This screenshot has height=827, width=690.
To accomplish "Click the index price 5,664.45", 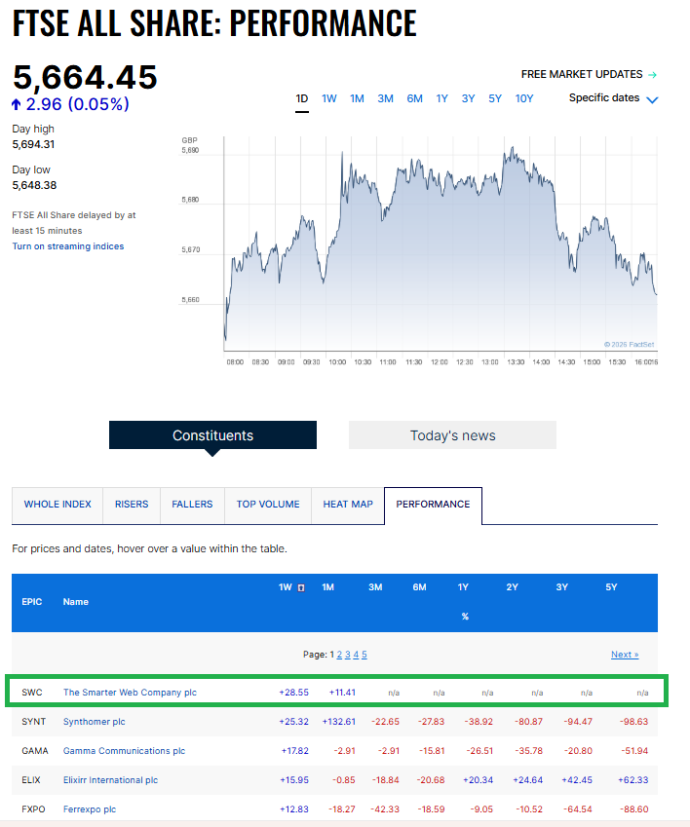I will coord(85,77).
